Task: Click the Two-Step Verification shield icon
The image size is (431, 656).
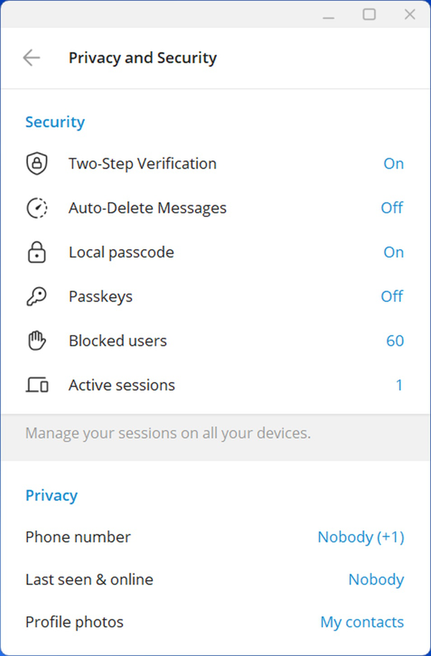Action: click(37, 164)
